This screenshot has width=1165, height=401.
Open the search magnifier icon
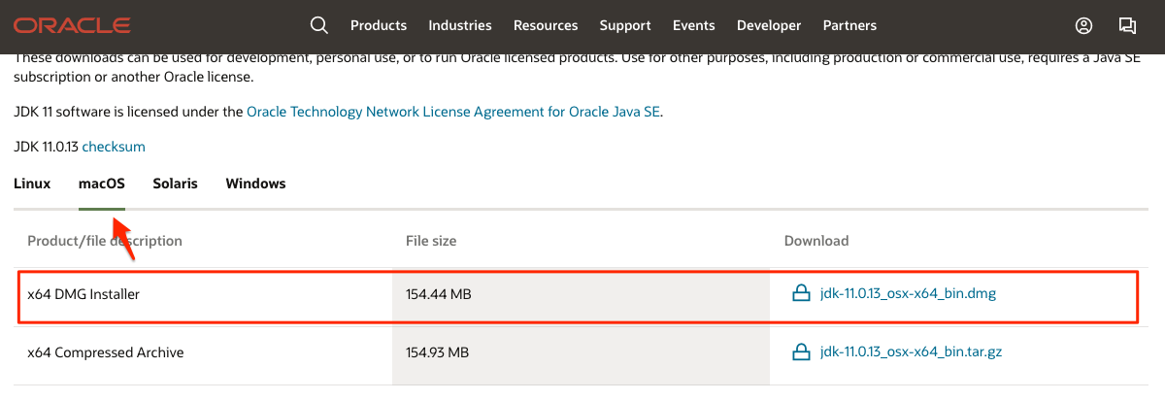(318, 25)
